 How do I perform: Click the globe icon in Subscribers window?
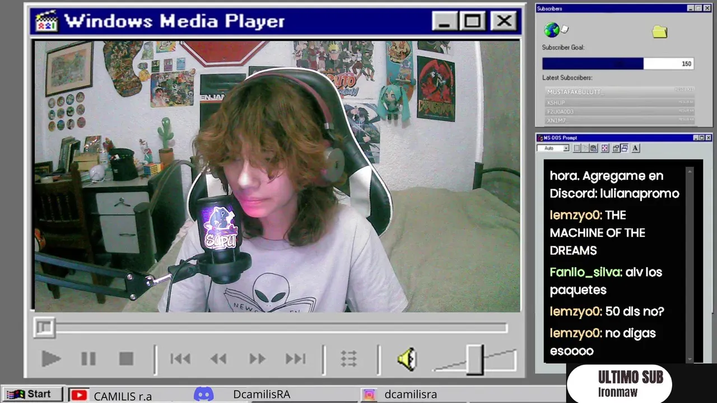click(x=552, y=30)
